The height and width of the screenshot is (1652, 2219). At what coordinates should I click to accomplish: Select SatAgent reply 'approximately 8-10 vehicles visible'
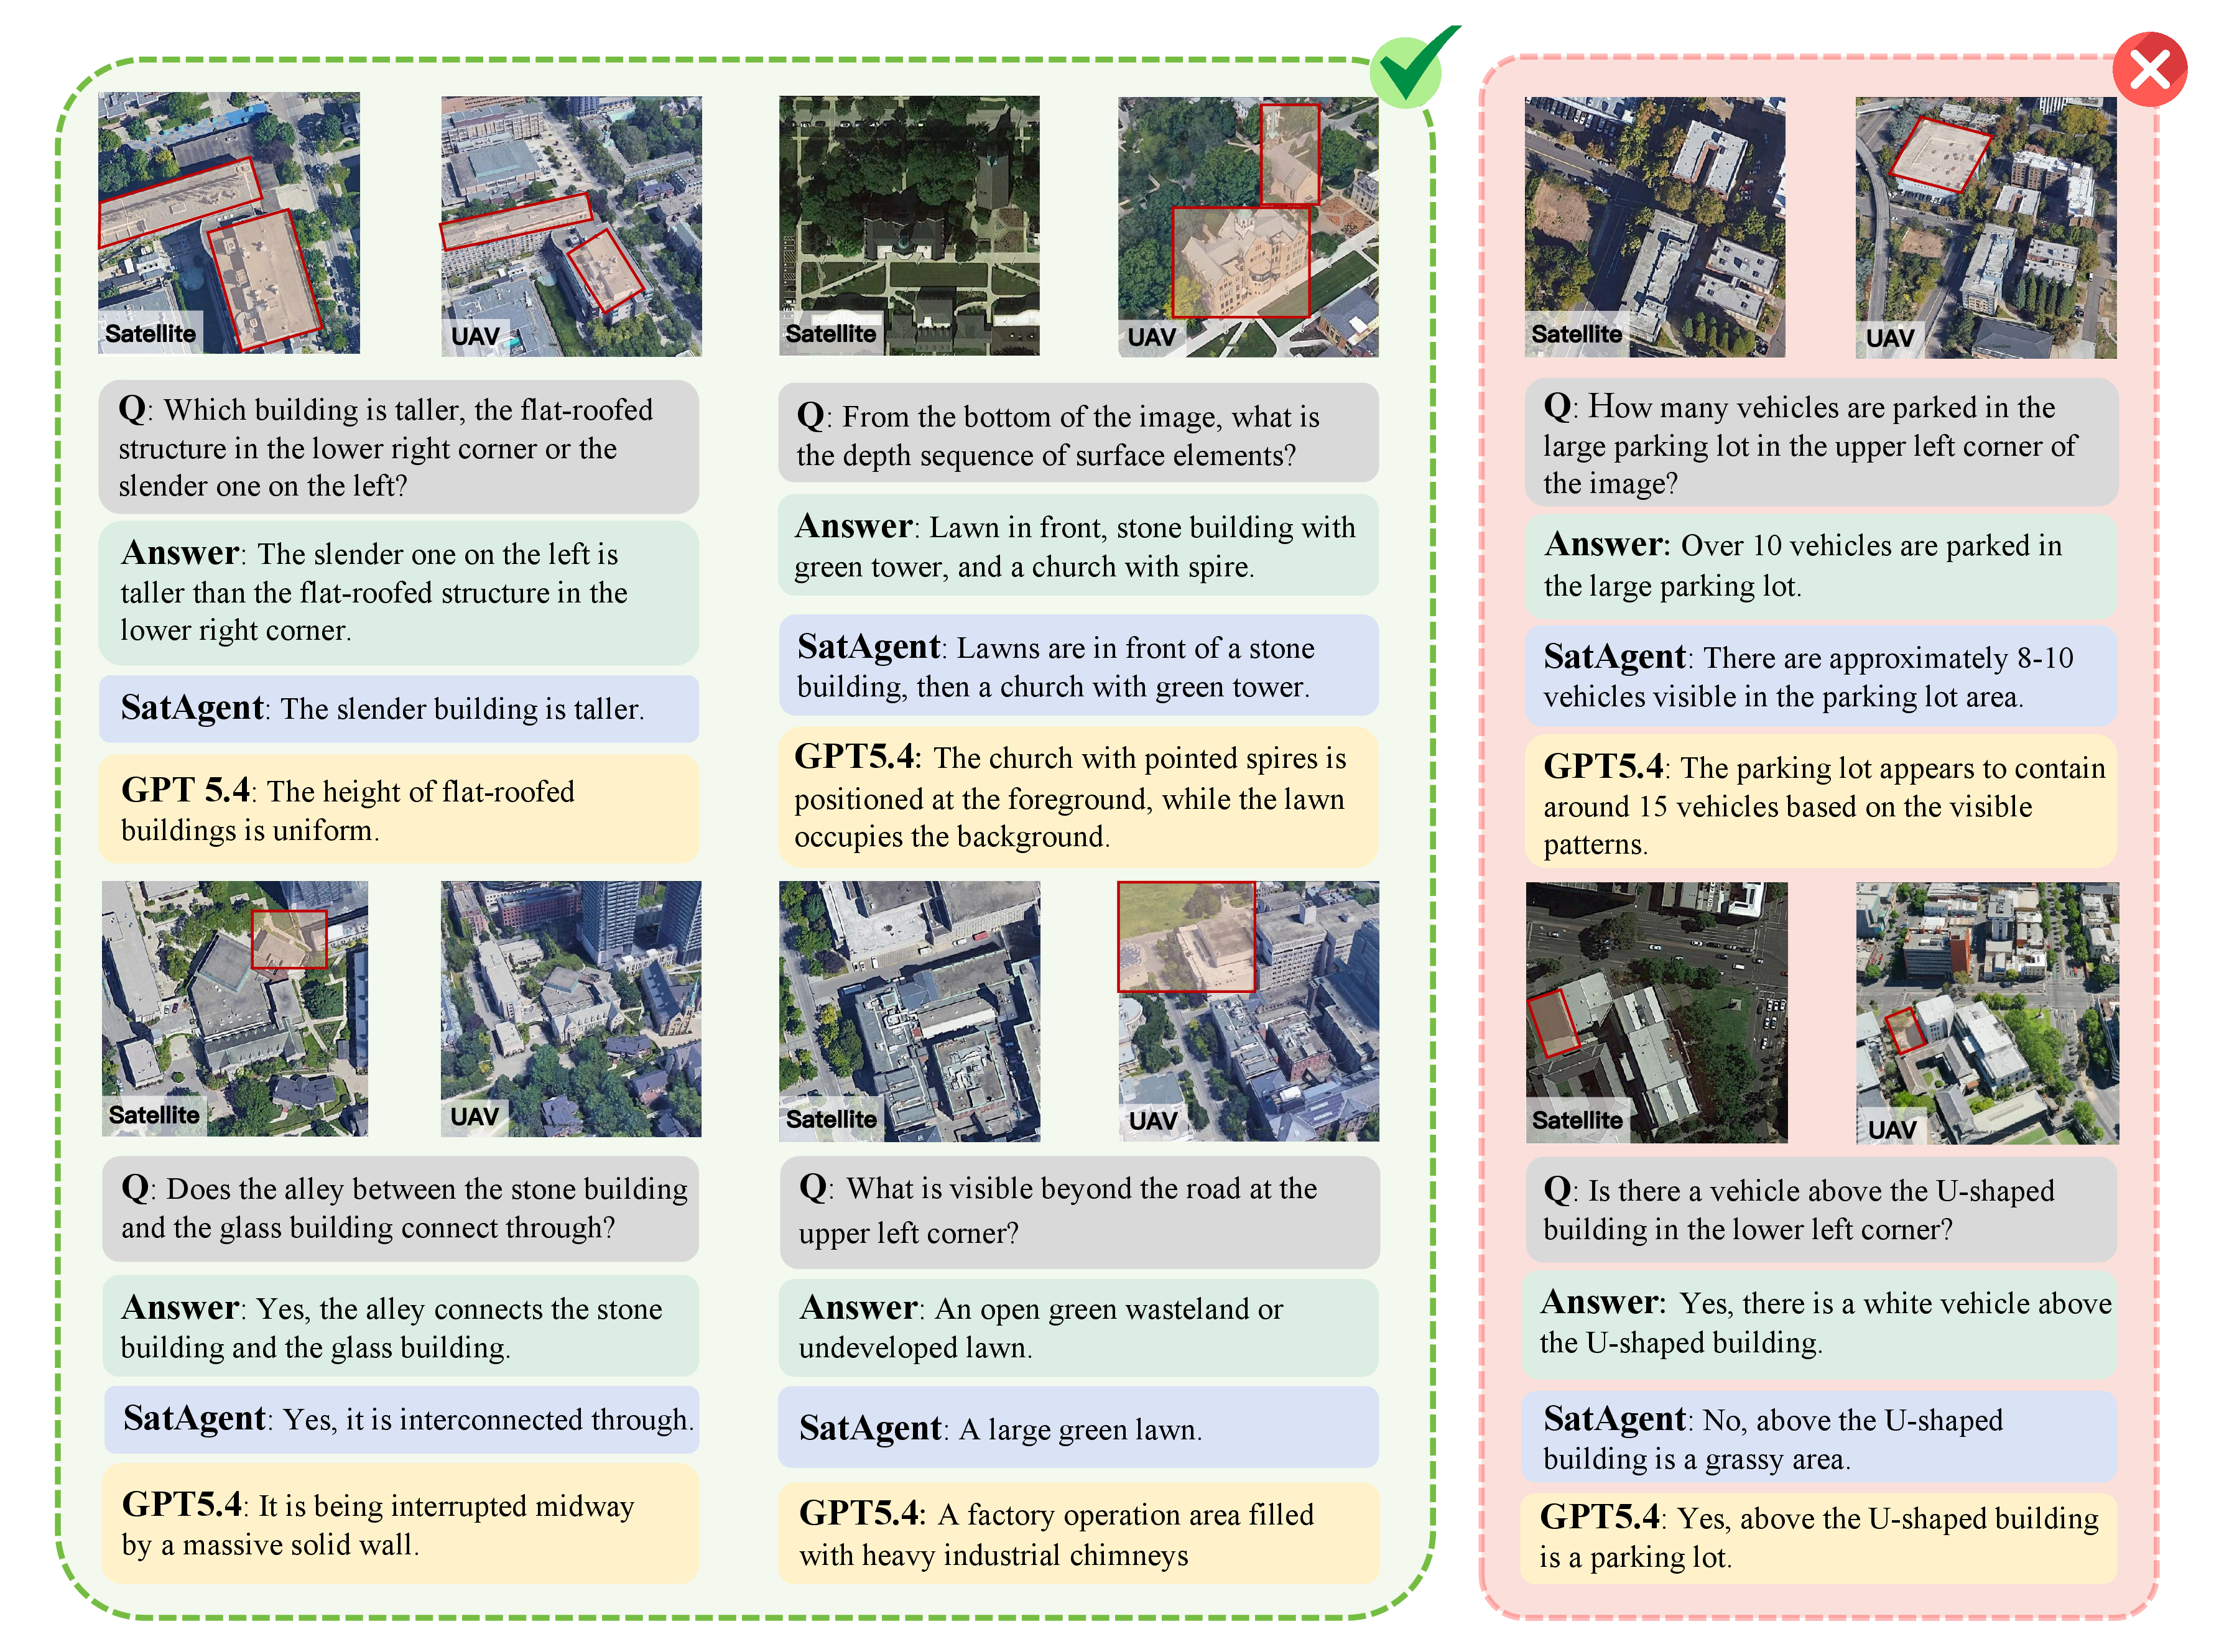coord(1821,676)
